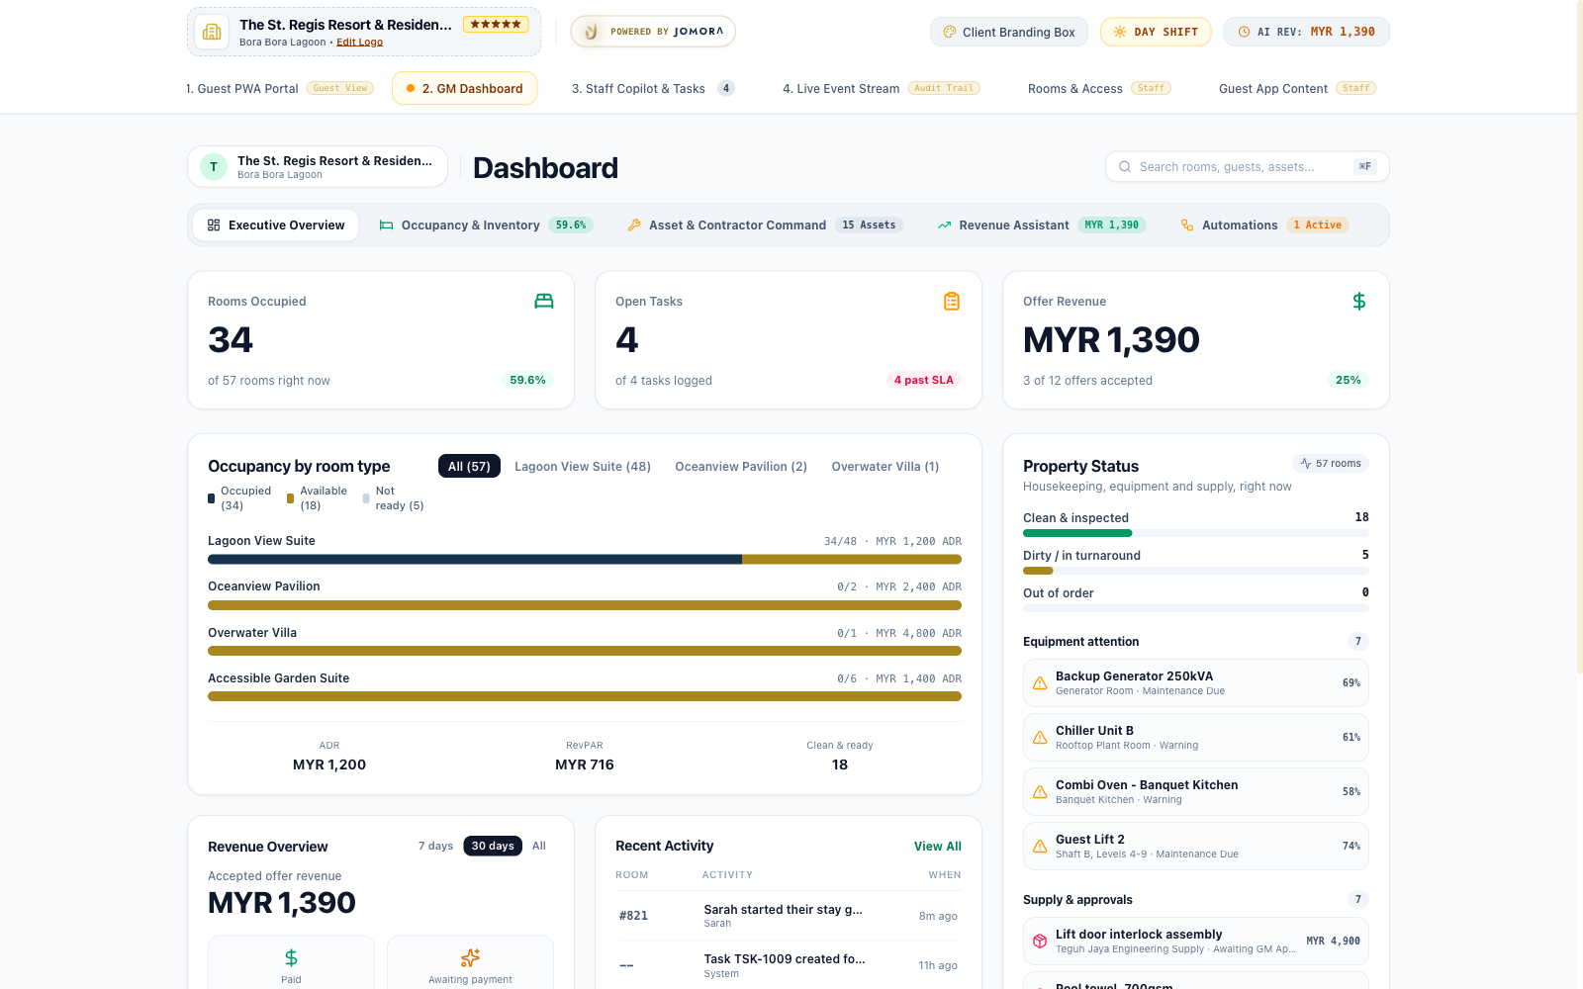Select the 30 days revenue range
The image size is (1583, 989).
[x=493, y=846]
